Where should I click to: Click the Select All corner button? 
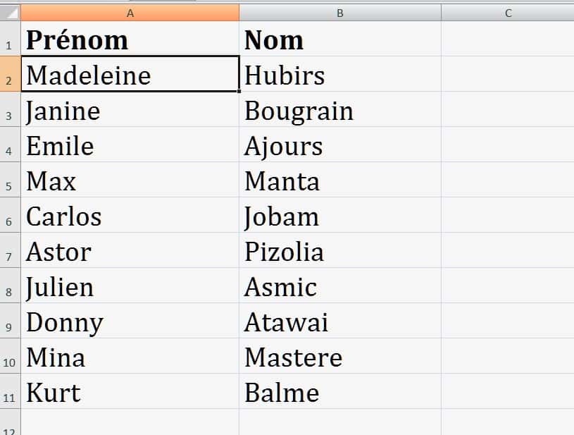tap(10, 12)
